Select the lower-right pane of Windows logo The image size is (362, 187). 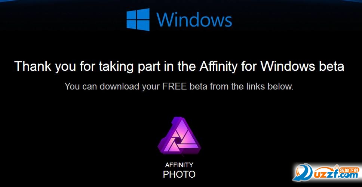point(143,26)
